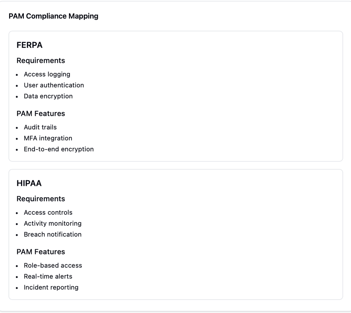Select the Activity monitoring list item
Image resolution: width=351 pixels, height=313 pixels.
click(x=53, y=223)
